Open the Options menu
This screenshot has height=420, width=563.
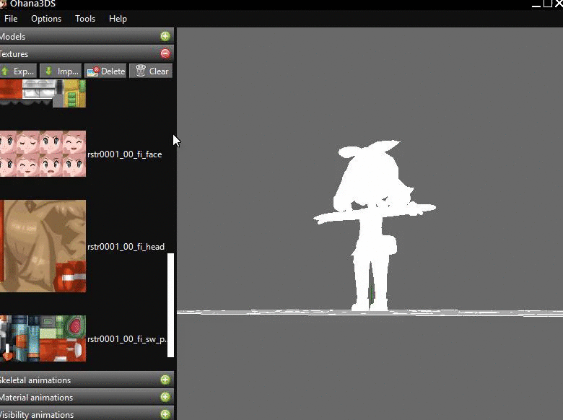coord(46,19)
